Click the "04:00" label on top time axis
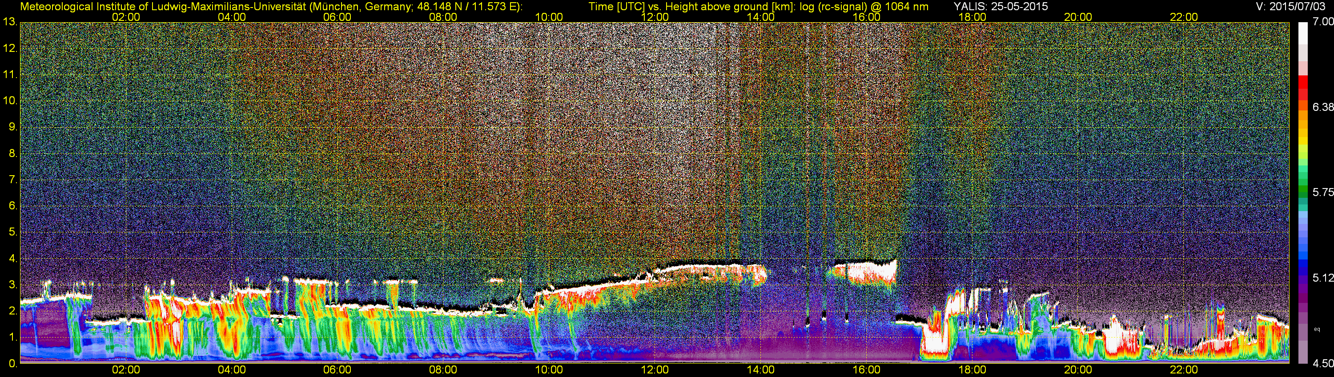 (x=232, y=17)
